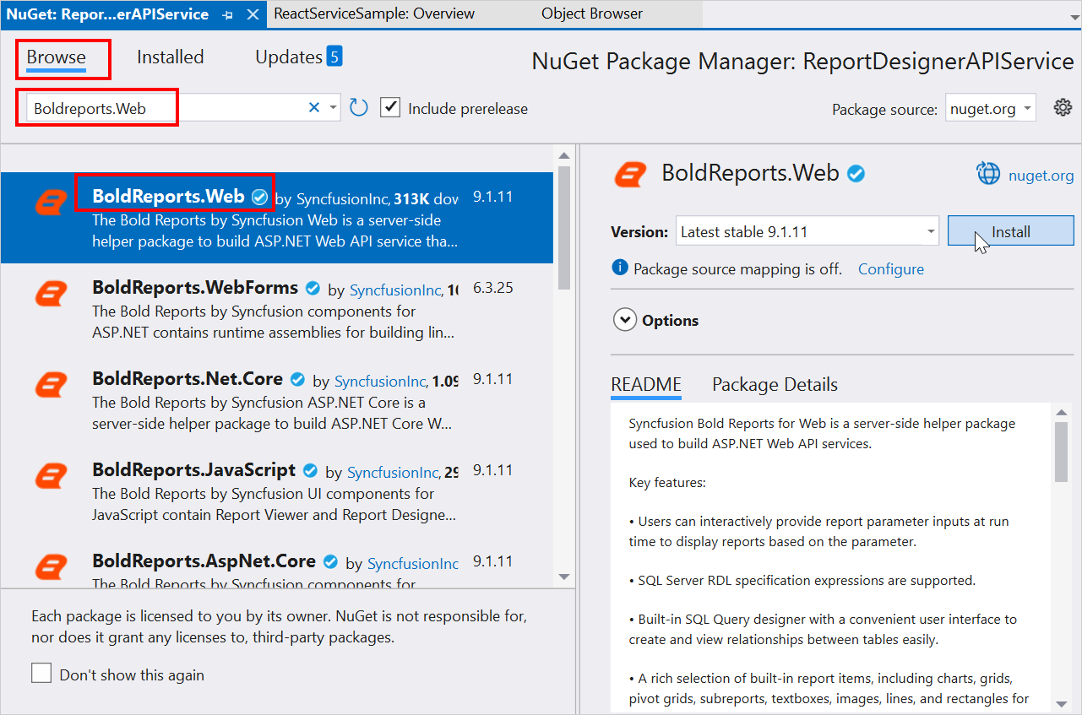1082x715 pixels.
Task: Select the README tab
Action: coord(646,384)
